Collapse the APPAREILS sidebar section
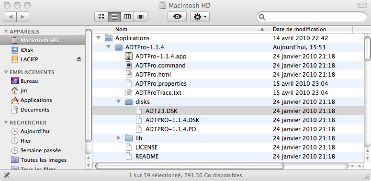 tap(6, 32)
